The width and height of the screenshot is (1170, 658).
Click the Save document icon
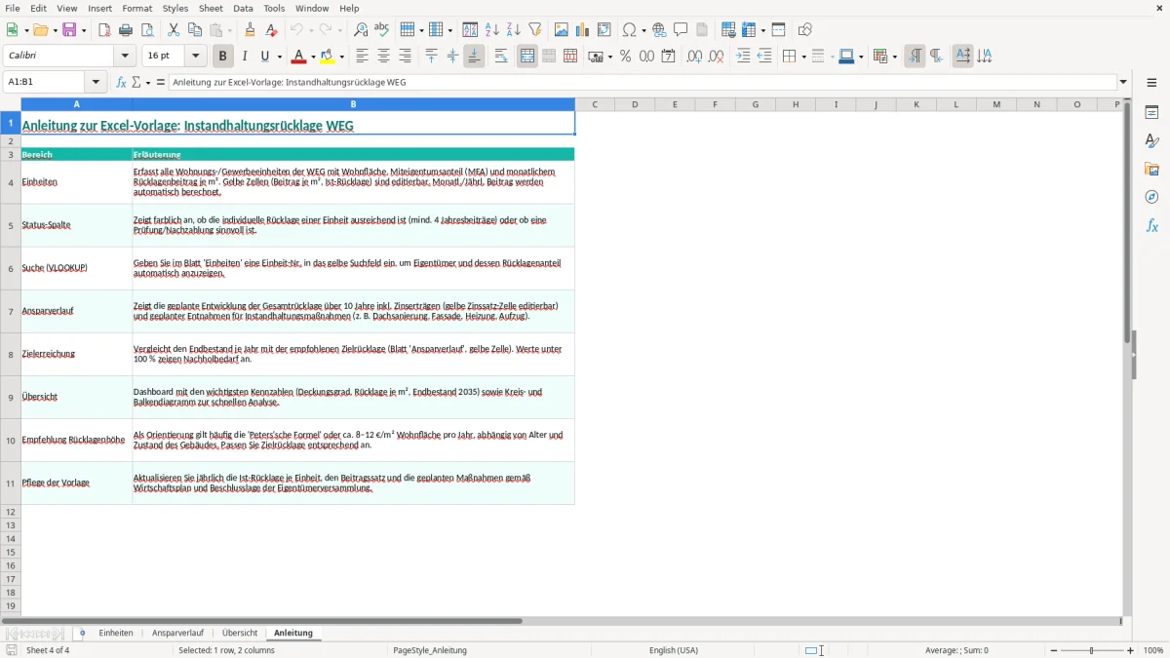tap(69, 30)
